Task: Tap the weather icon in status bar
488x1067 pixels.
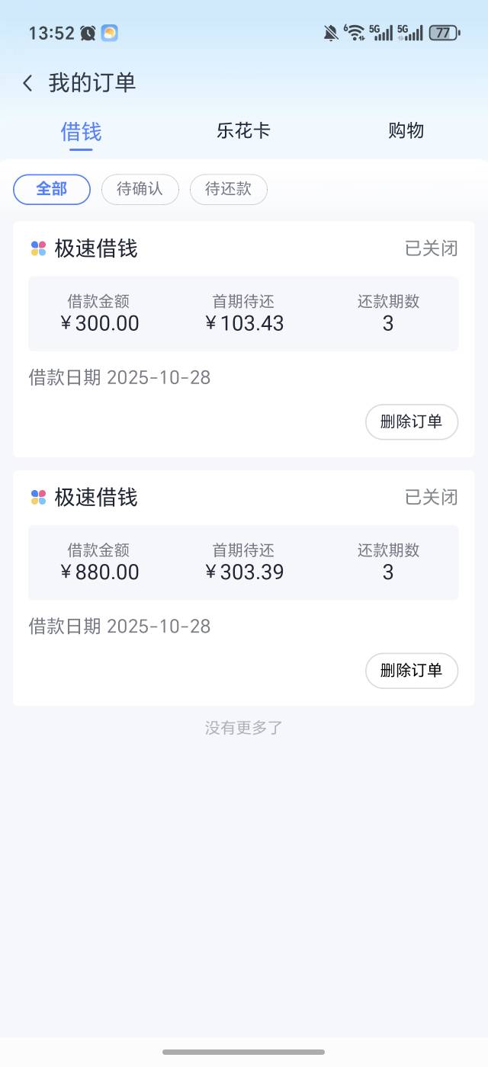Action: pos(110,33)
